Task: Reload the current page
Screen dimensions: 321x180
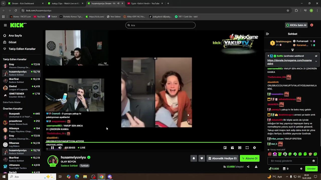Action: [x=16, y=10]
